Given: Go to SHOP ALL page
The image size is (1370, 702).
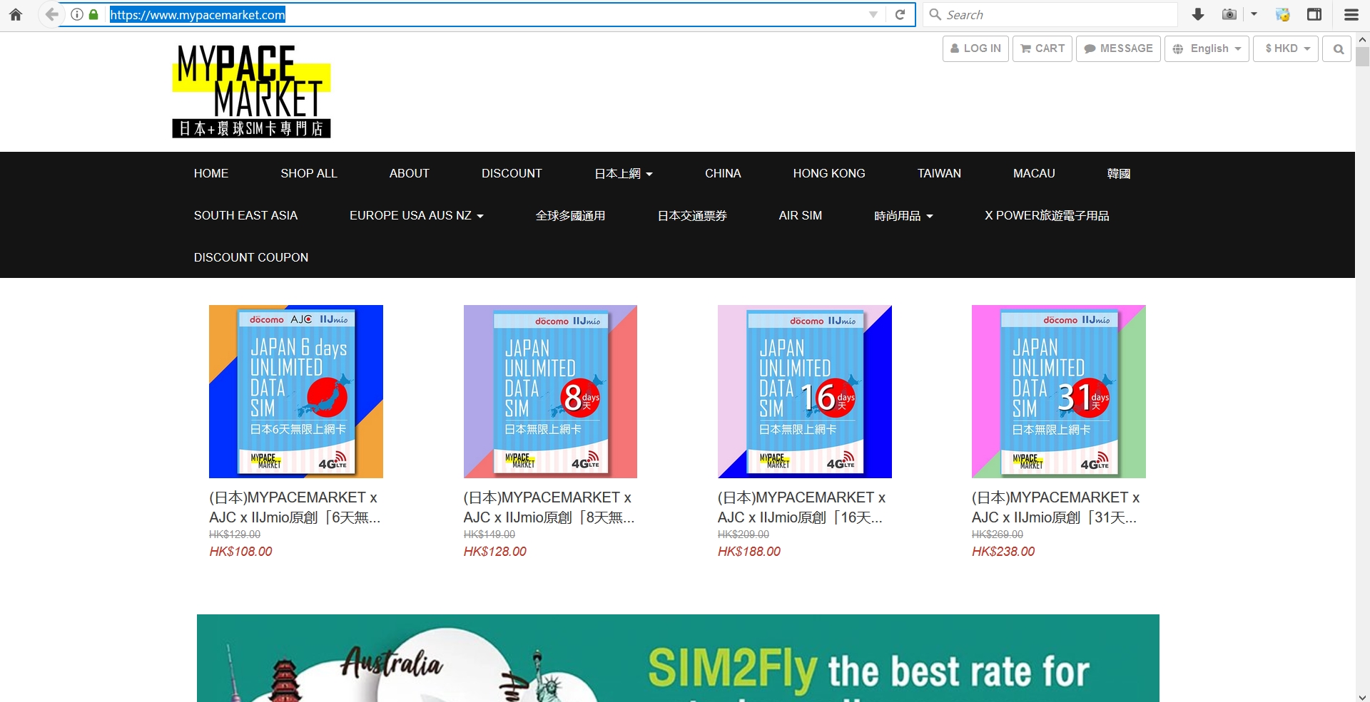Looking at the screenshot, I should coord(309,173).
